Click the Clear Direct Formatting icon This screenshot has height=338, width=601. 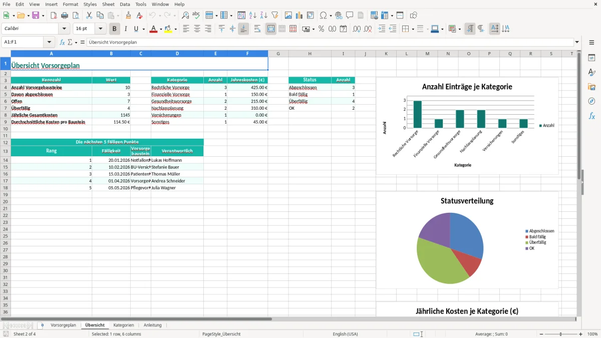tap(139, 16)
